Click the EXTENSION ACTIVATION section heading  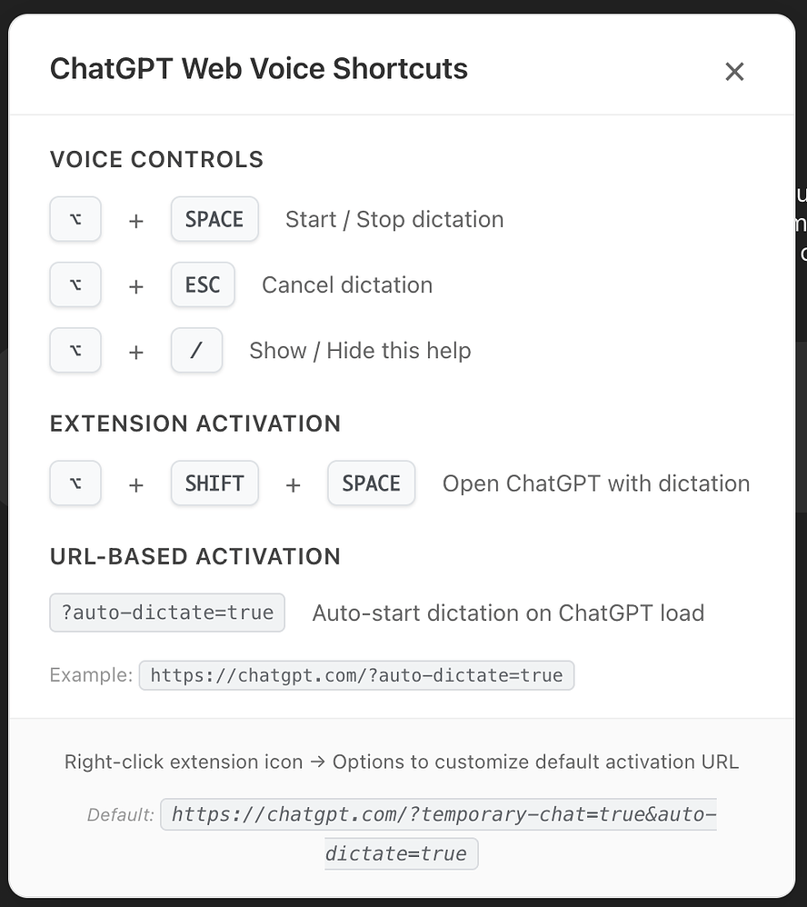194,424
